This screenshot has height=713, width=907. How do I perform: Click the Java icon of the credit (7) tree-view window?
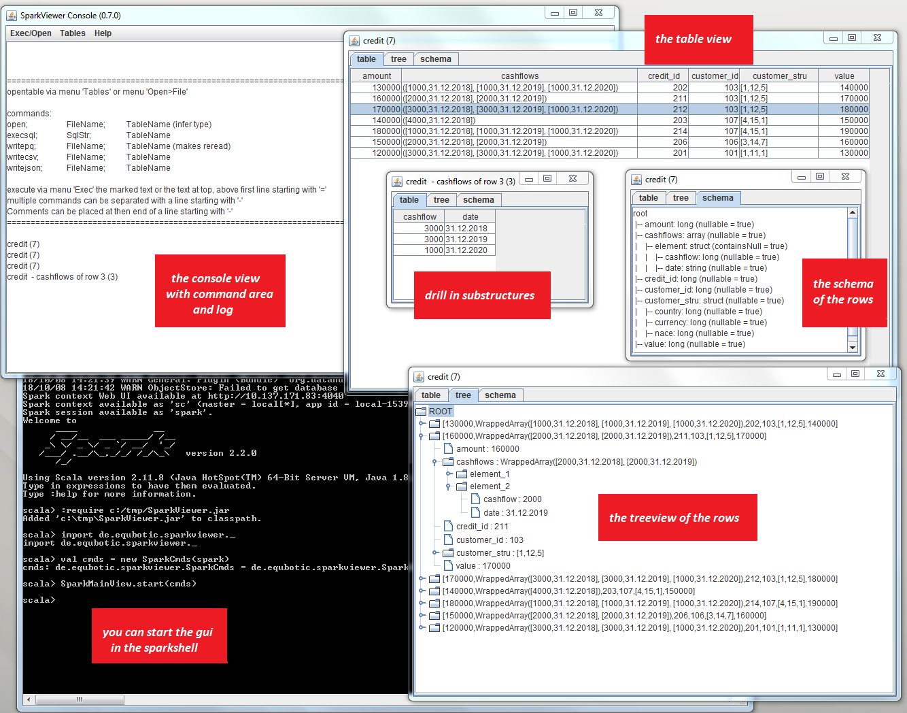click(x=419, y=377)
